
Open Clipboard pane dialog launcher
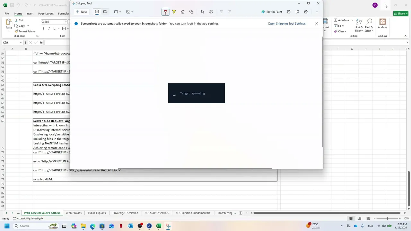pyautogui.click(x=38, y=36)
